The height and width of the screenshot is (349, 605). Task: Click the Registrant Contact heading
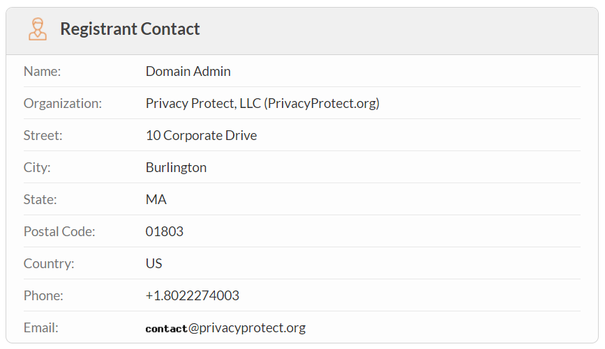click(x=130, y=29)
